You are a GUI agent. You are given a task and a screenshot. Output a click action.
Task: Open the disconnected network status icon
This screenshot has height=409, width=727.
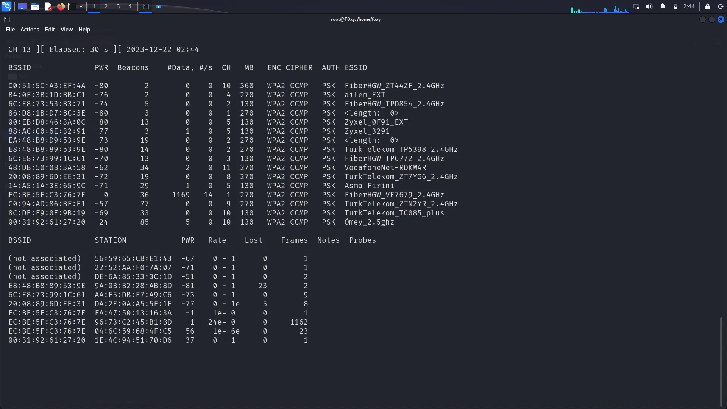636,6
